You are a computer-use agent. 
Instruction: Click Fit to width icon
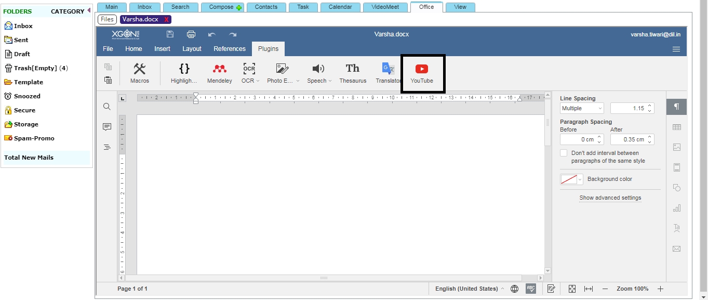pos(589,289)
